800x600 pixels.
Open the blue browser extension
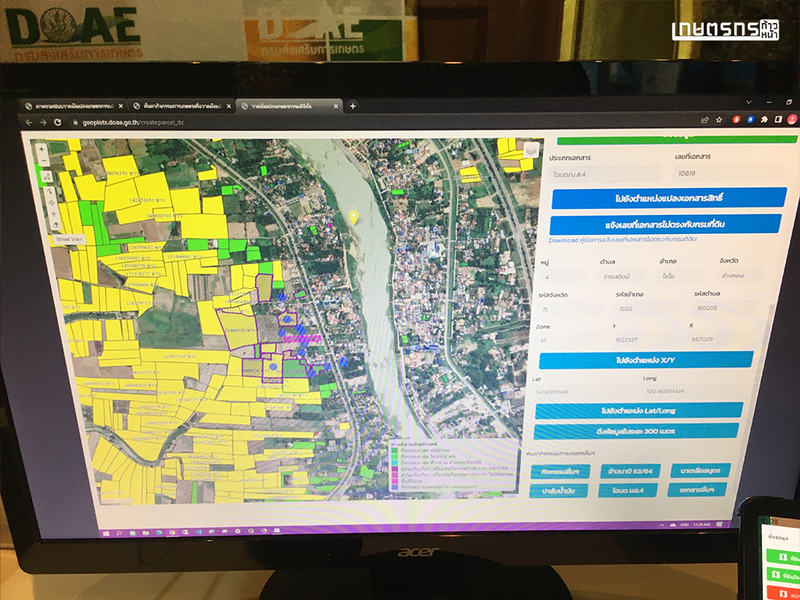[x=750, y=120]
